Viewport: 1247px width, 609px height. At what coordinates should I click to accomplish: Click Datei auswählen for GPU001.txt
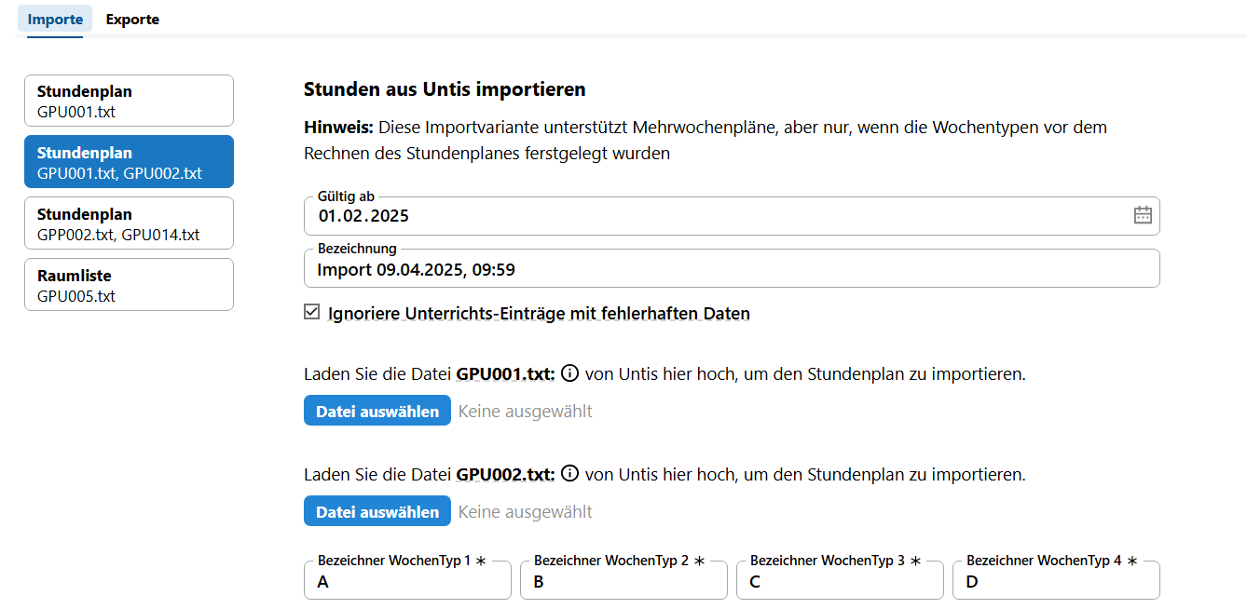pos(377,410)
